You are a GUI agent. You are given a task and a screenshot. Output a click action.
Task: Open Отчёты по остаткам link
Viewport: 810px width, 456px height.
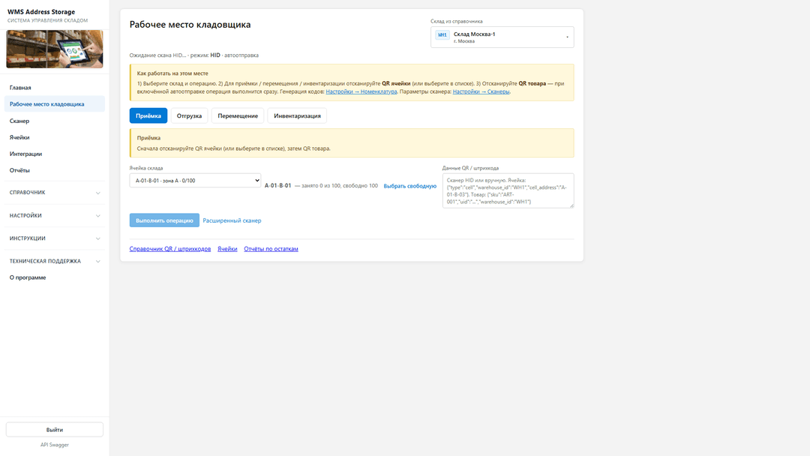tap(271, 249)
